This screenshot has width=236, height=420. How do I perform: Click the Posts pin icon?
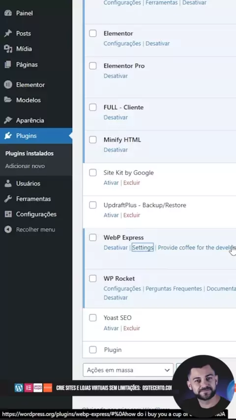(8, 33)
